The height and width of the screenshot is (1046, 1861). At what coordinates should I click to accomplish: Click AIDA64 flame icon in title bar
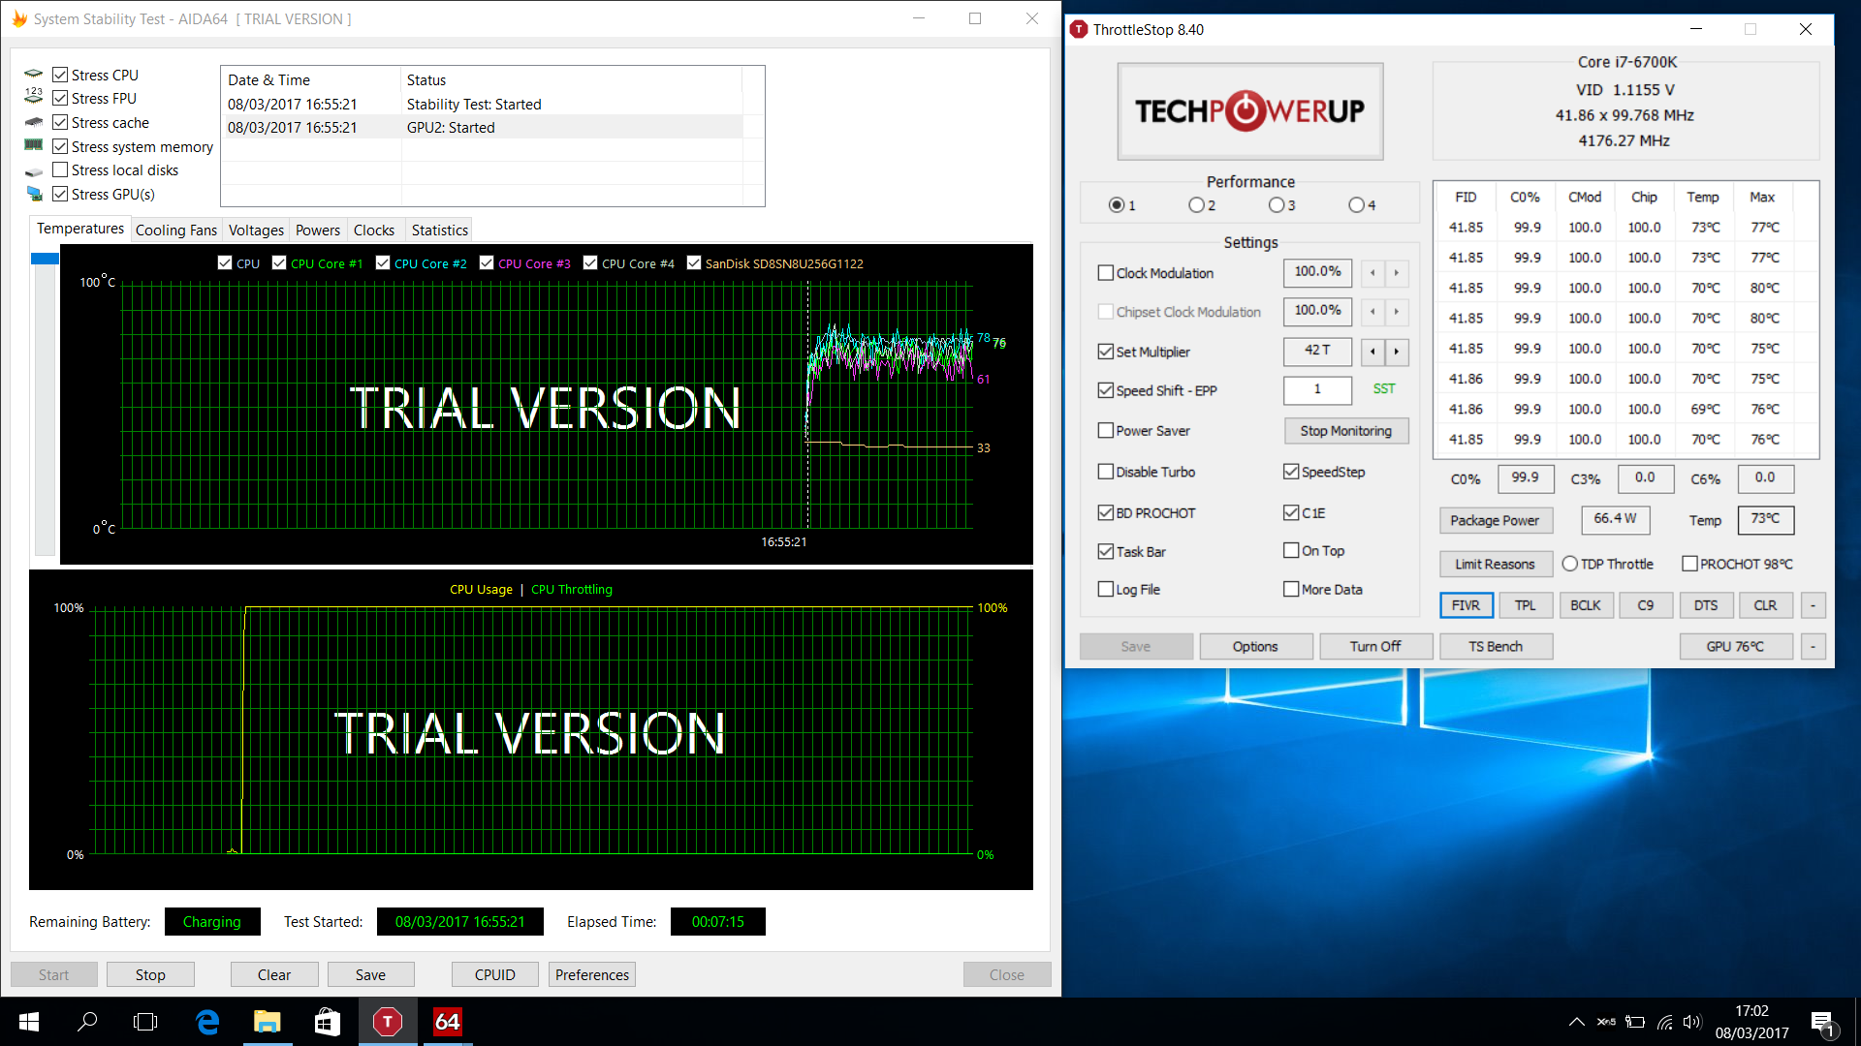(19, 18)
